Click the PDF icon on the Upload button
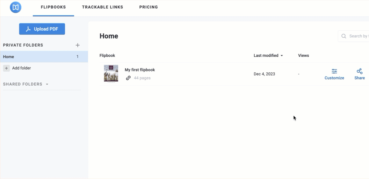The image size is (369, 179). point(28,29)
